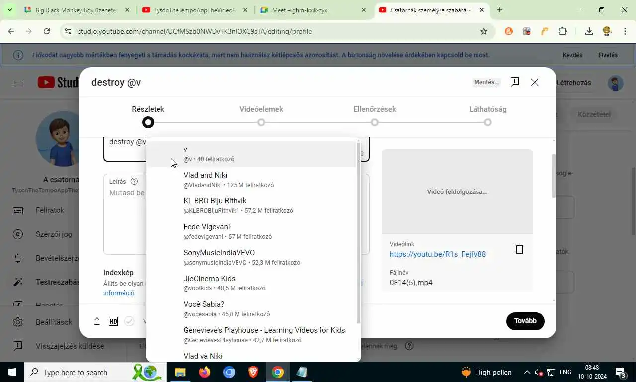Click the Windows Start button
Screen dimensions: 636x382
12,372
